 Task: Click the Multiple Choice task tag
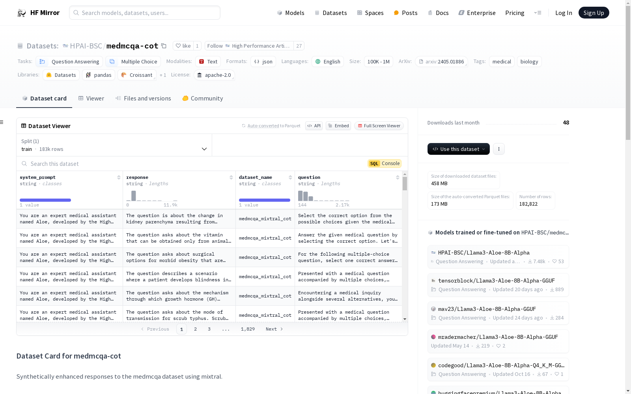tap(133, 61)
